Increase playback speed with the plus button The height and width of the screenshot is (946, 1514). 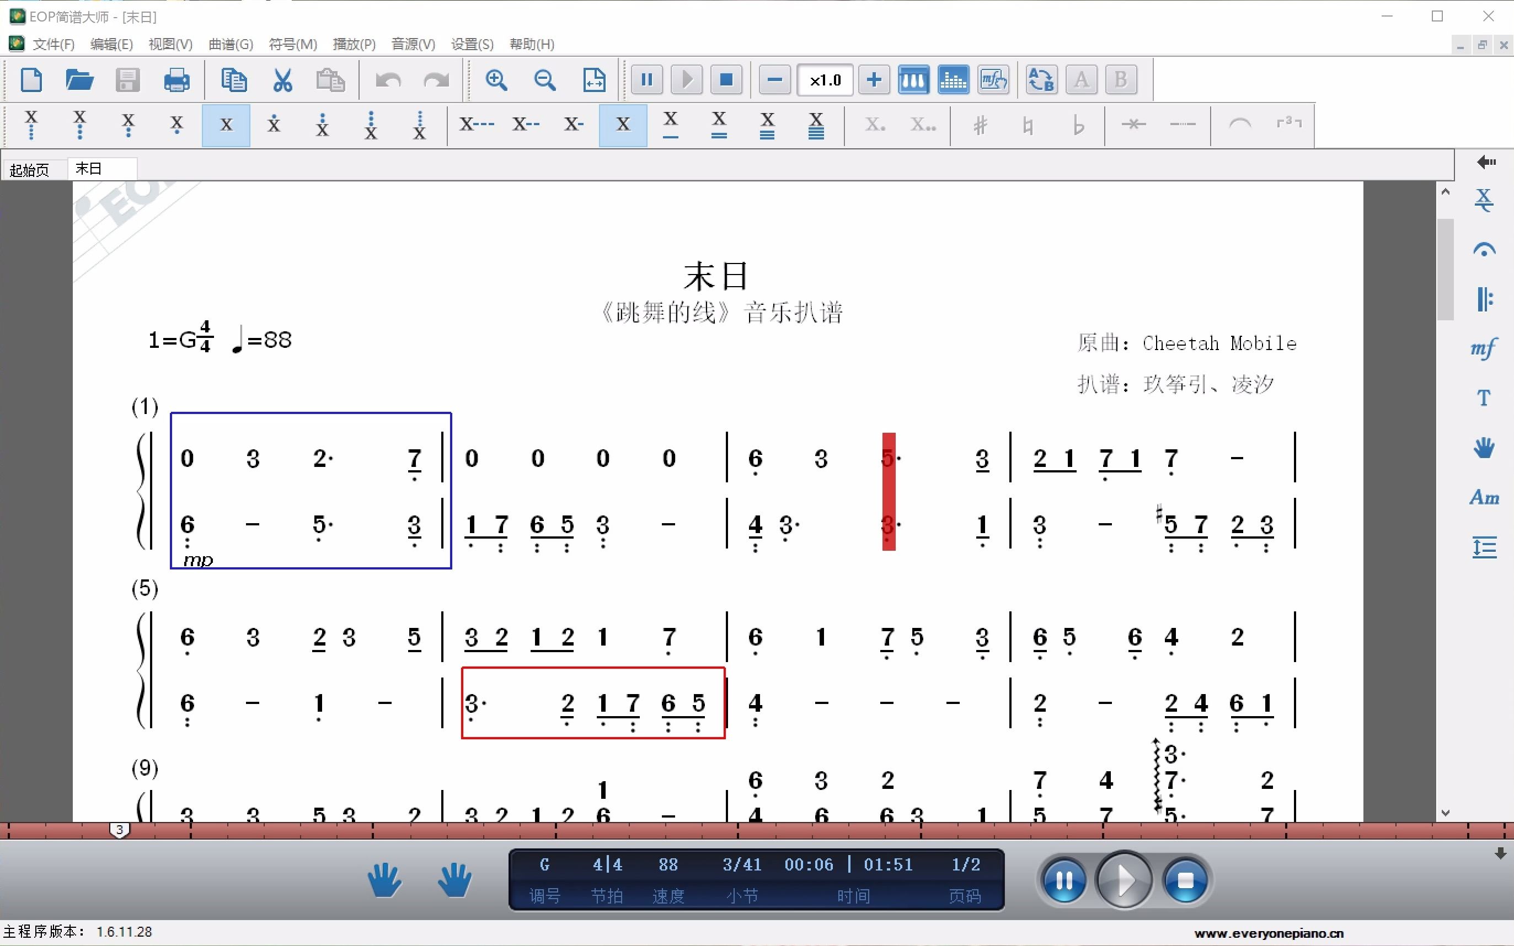pos(874,79)
